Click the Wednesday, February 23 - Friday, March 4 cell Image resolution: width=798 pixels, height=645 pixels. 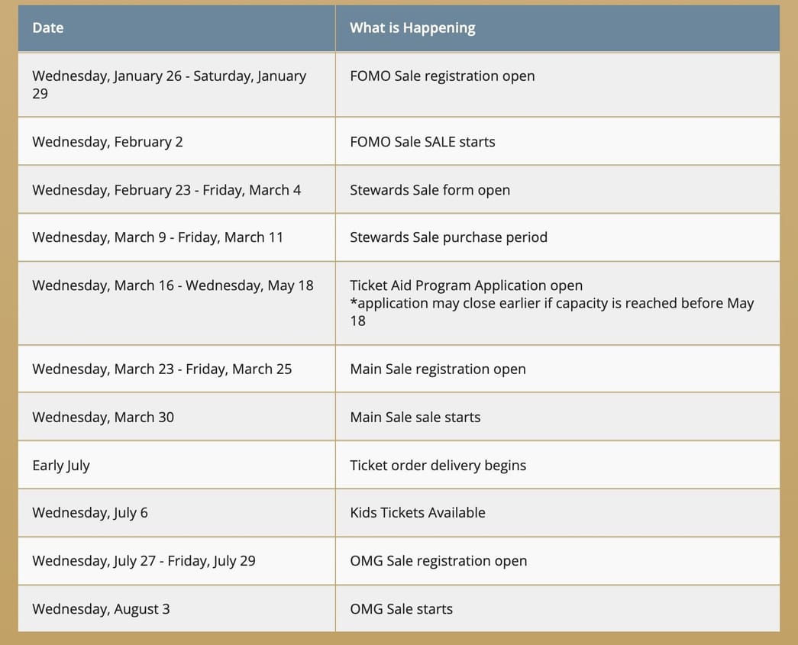tap(166, 190)
